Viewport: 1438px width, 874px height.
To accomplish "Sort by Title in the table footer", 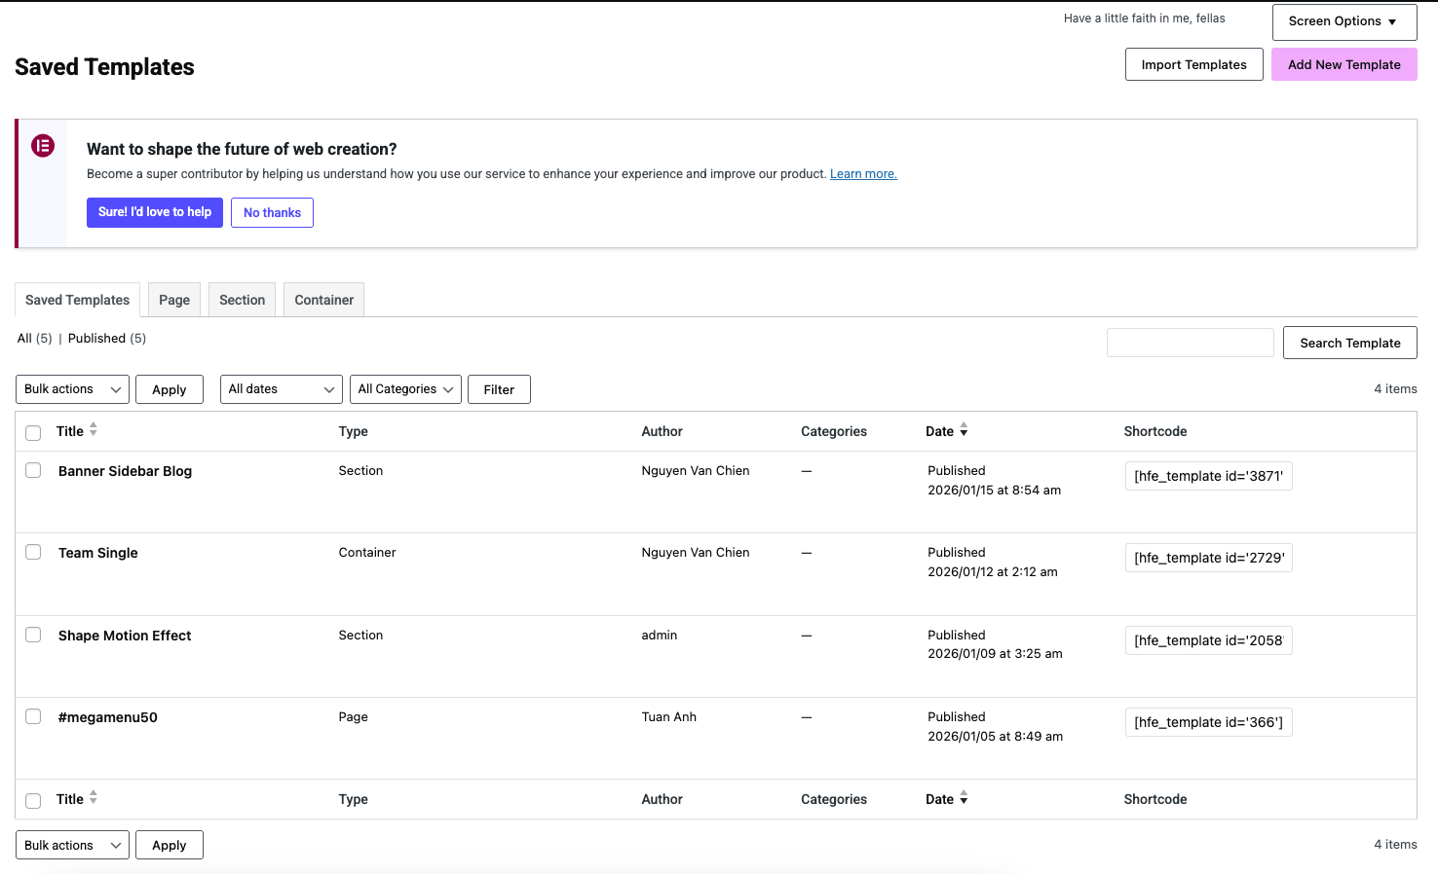I will pos(94,797).
